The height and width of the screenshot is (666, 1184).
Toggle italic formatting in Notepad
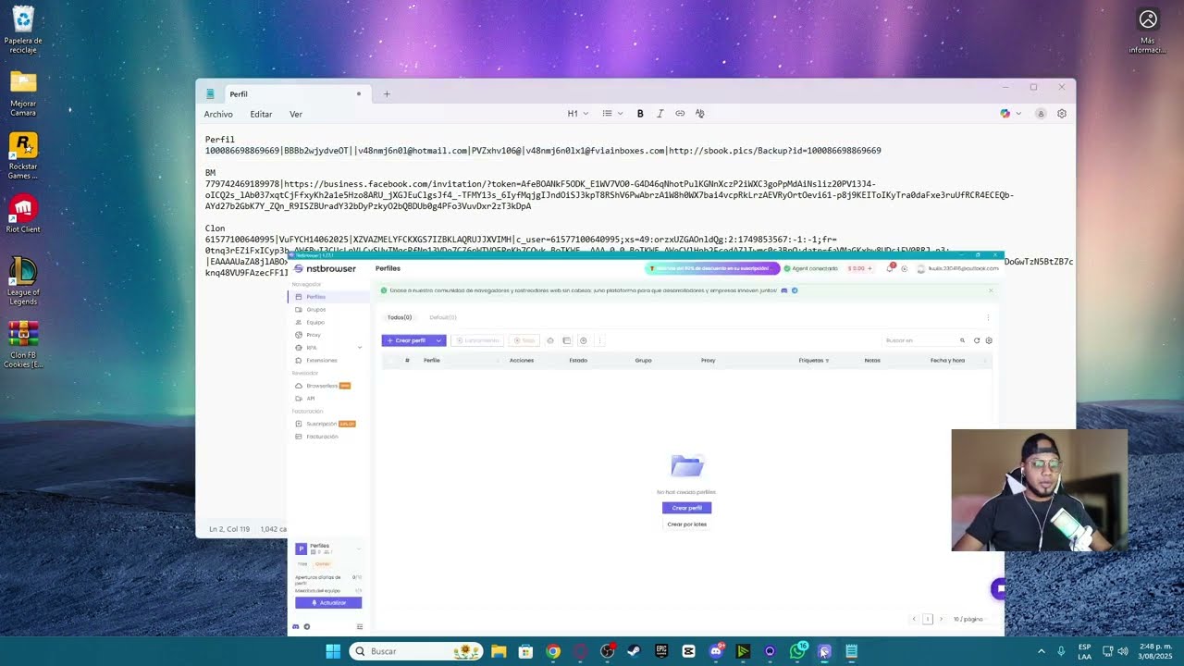point(660,114)
